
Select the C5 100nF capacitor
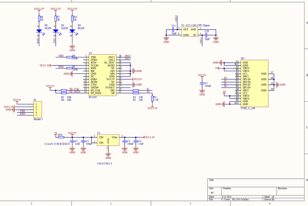[x=202, y=84]
